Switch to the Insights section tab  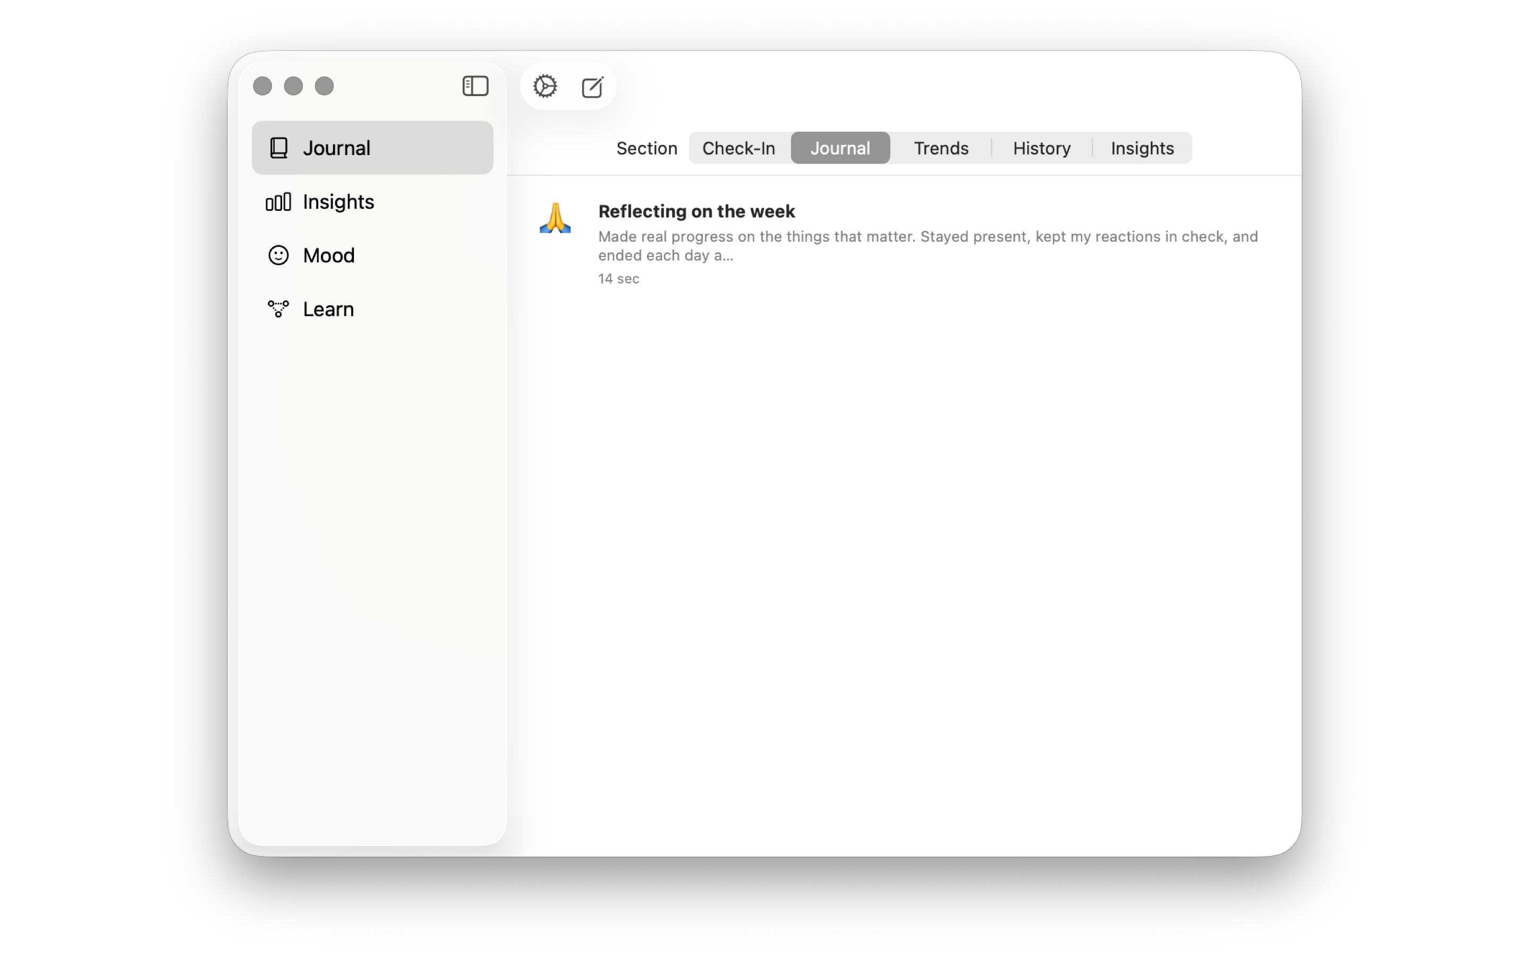[1142, 148]
